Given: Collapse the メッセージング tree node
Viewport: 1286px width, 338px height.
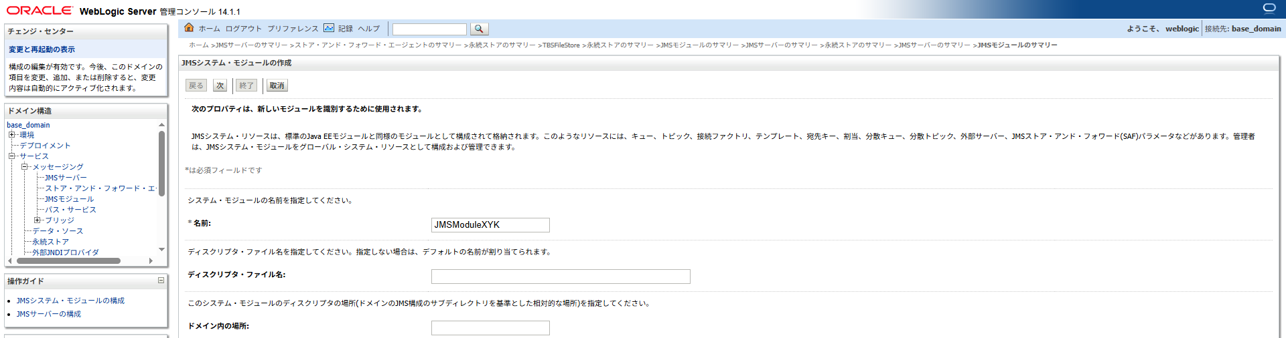Looking at the screenshot, I should click(x=24, y=167).
